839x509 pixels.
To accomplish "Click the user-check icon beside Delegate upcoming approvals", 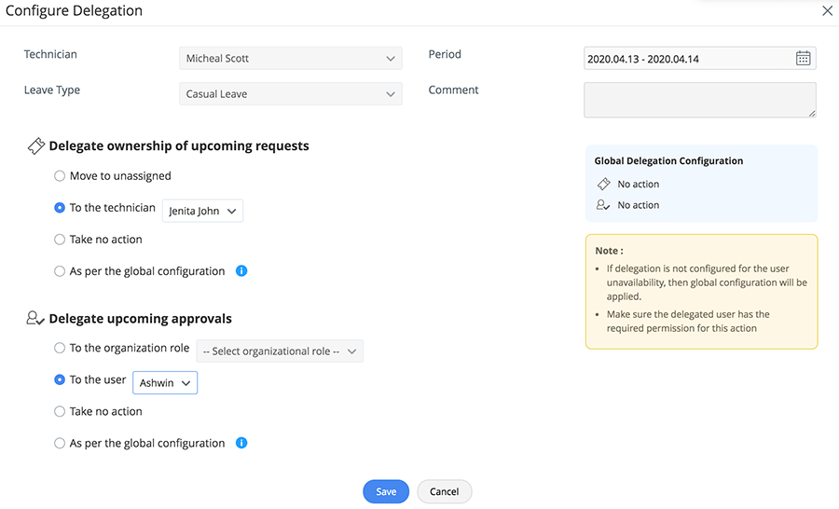I will [35, 319].
